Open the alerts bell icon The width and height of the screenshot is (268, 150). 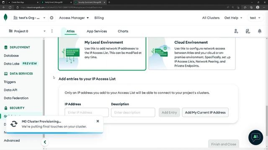pyautogui.click(x=260, y=31)
